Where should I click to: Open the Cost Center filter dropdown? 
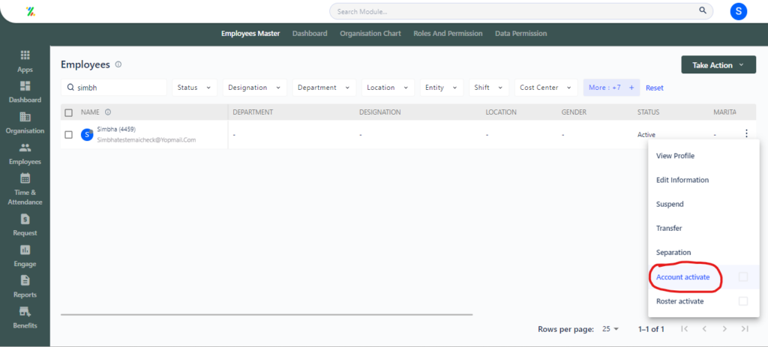(546, 88)
